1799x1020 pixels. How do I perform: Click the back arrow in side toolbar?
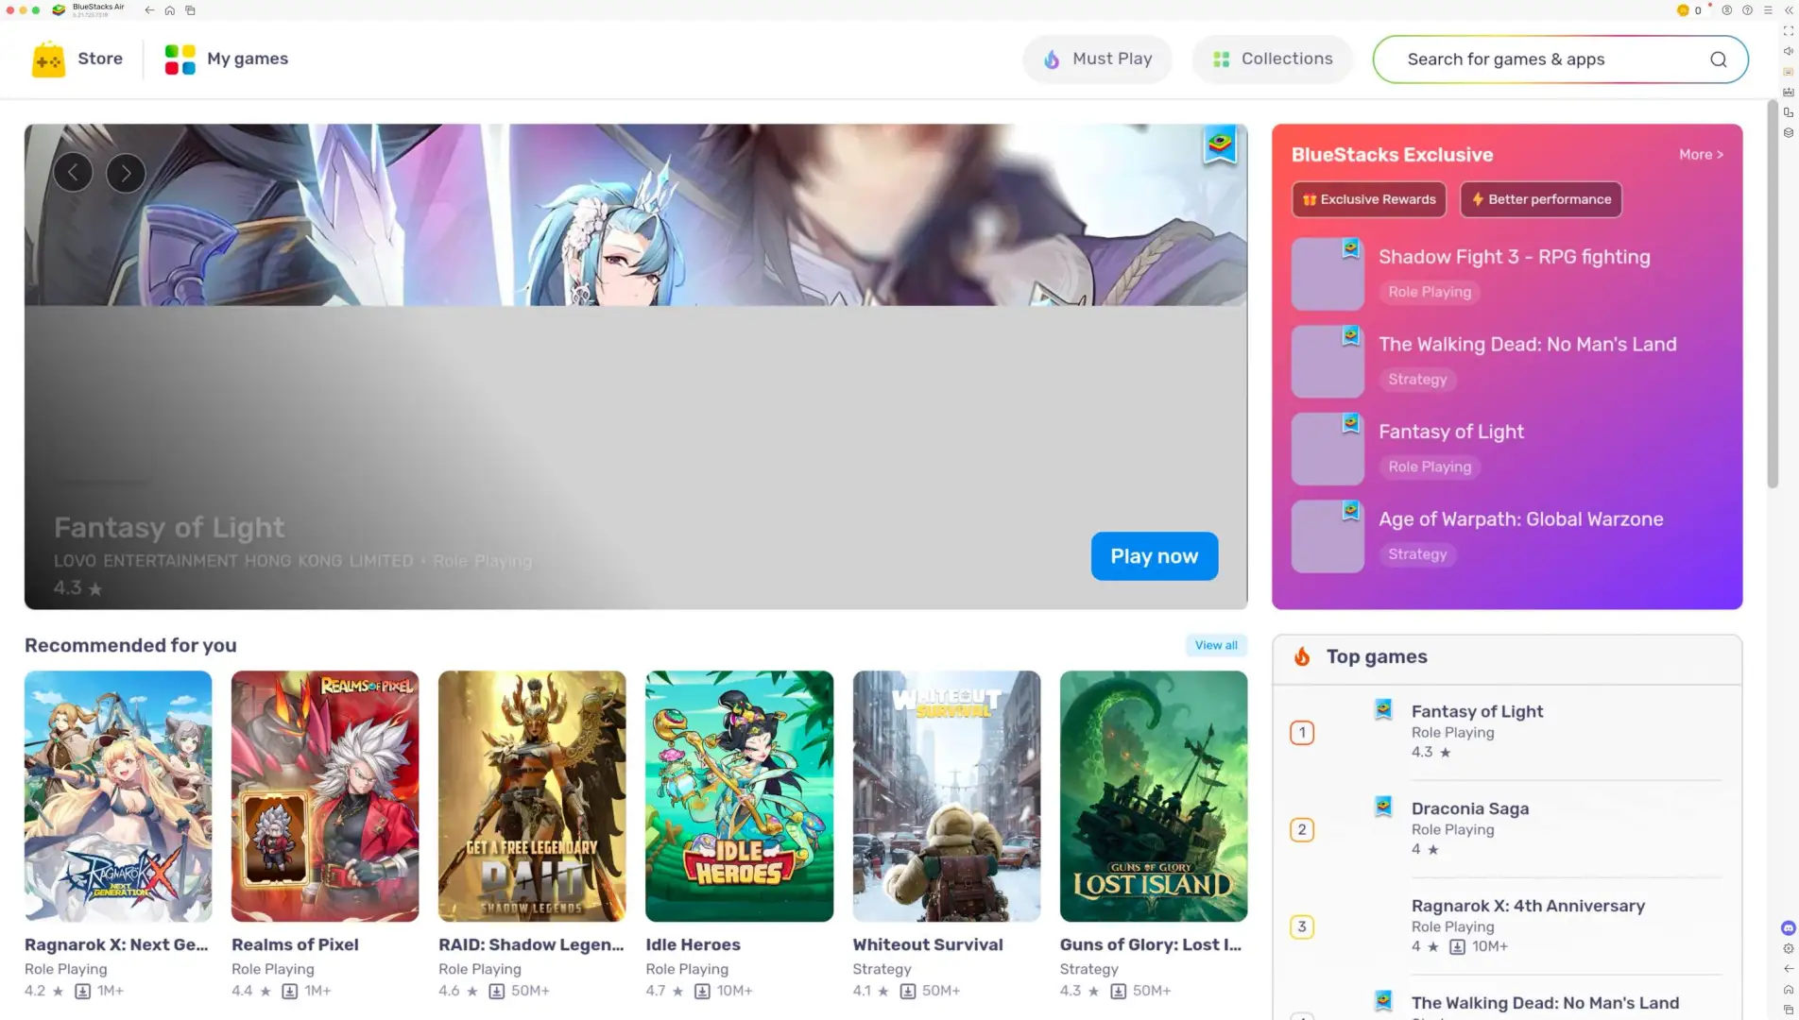coord(1789,969)
